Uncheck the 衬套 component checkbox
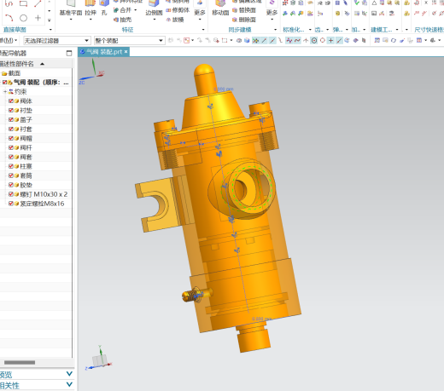The height and width of the screenshot is (391, 444). [x=11, y=129]
